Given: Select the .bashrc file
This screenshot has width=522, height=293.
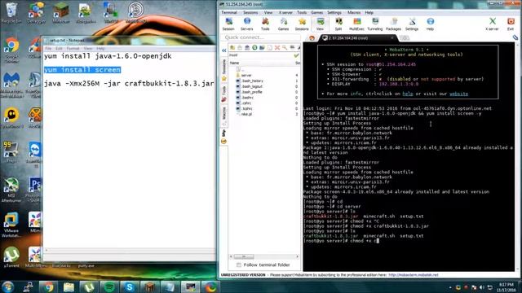Looking at the screenshot, I should point(247,98).
